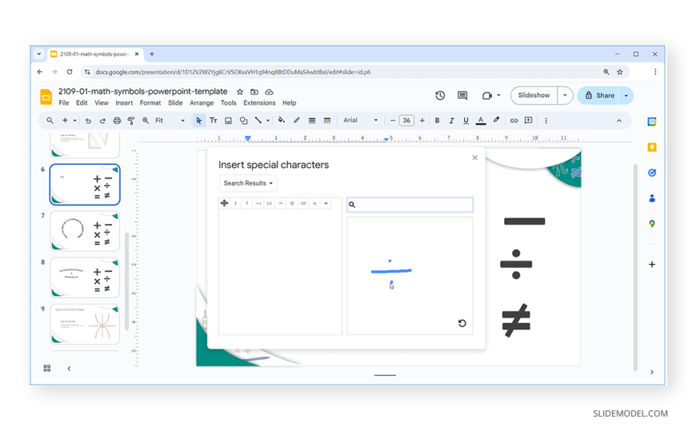
Task: Open the Extensions menu
Action: tap(259, 103)
